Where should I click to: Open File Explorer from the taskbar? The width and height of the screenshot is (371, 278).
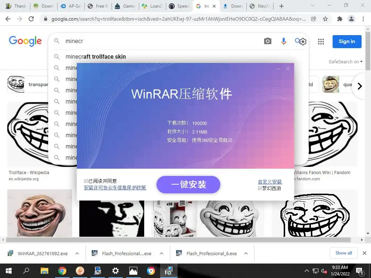pyautogui.click(x=44, y=271)
